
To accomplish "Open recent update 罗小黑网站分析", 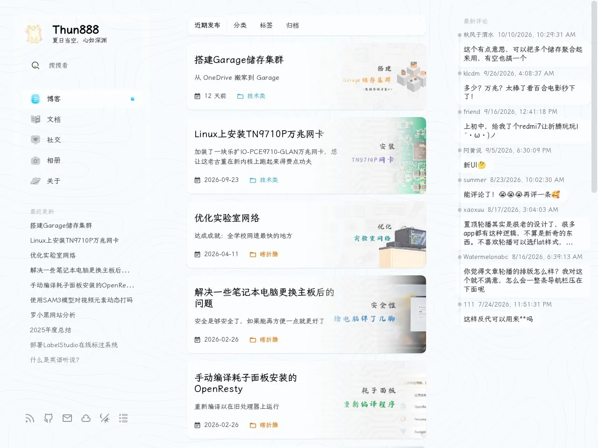I will tap(53, 315).
